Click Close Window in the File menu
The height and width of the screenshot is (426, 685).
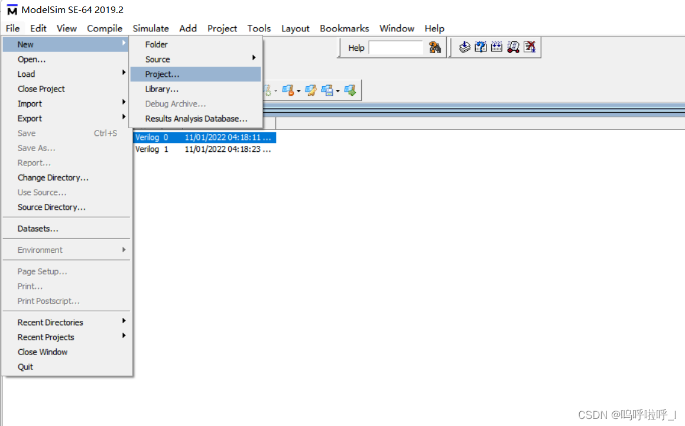[66, 352]
